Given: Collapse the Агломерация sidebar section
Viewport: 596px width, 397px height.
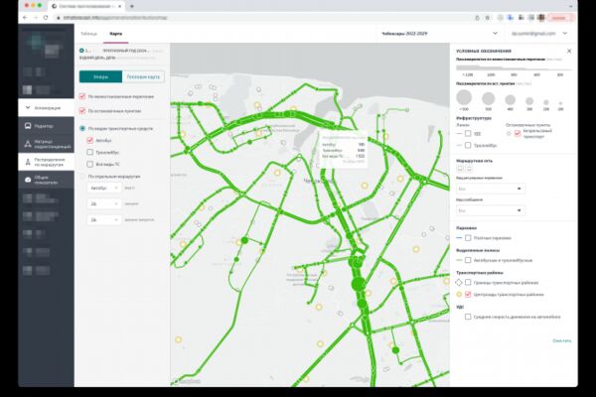Looking at the screenshot, I should 46,108.
